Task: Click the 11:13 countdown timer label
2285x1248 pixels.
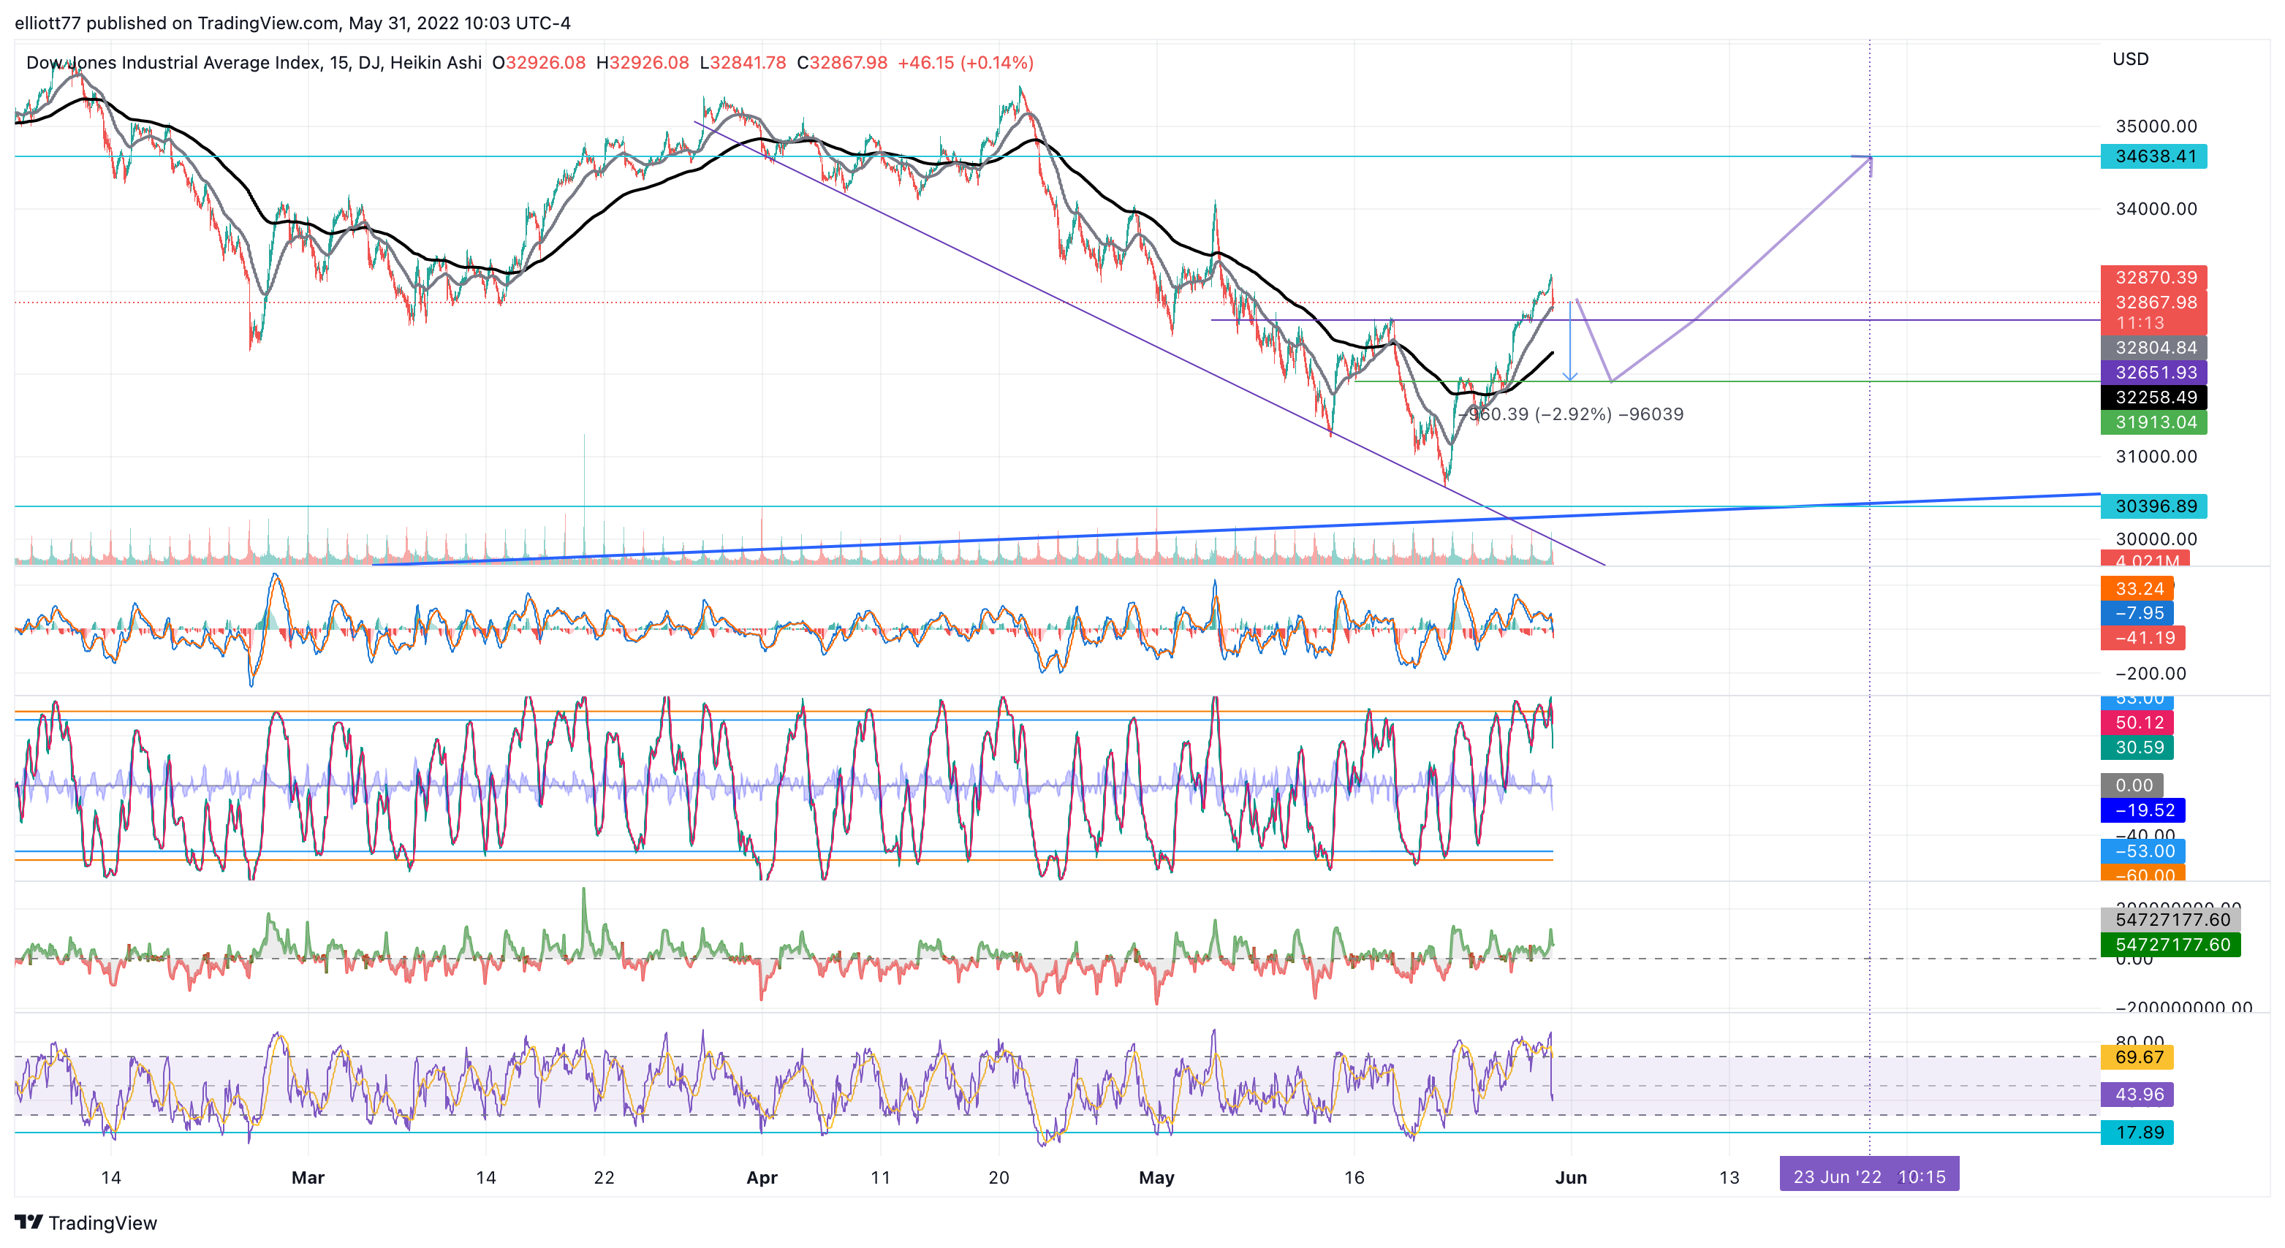Action: pos(2140,323)
